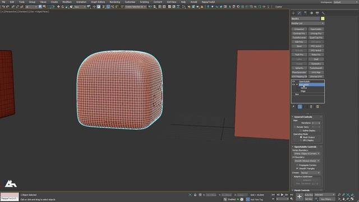Viewport: 359px width, 202px height.
Task: Go to the start frame
Action: [273, 195]
